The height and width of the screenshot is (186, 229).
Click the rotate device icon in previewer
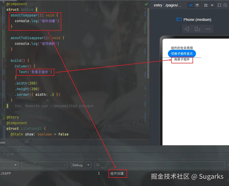click(x=197, y=29)
